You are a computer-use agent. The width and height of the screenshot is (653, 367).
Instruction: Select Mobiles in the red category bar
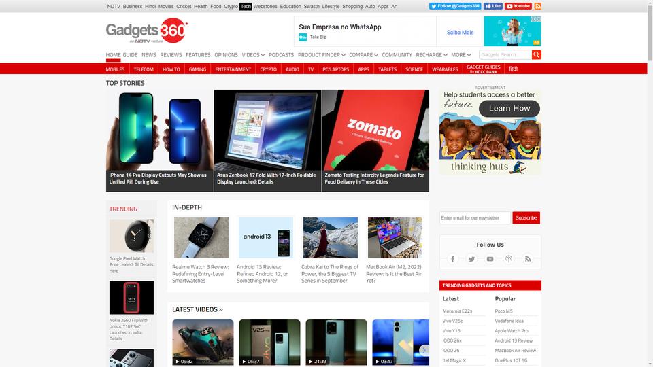[116, 69]
